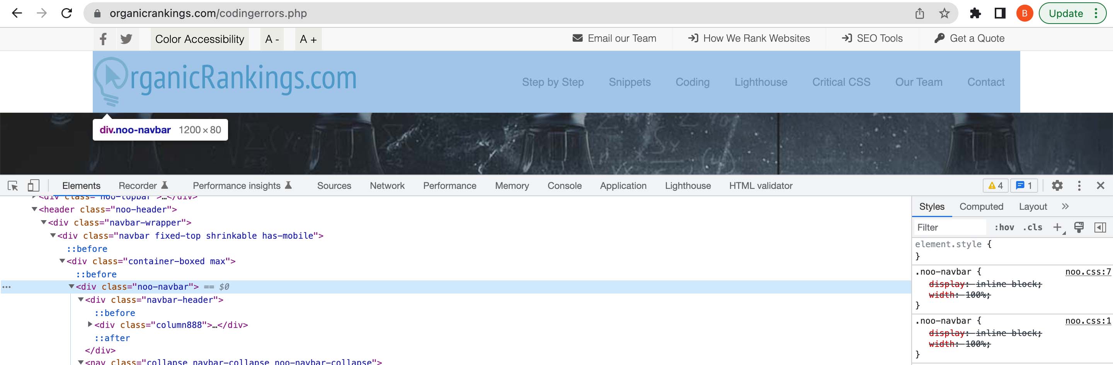The width and height of the screenshot is (1113, 365).
Task: Open DevTools settings gear
Action: point(1057,186)
